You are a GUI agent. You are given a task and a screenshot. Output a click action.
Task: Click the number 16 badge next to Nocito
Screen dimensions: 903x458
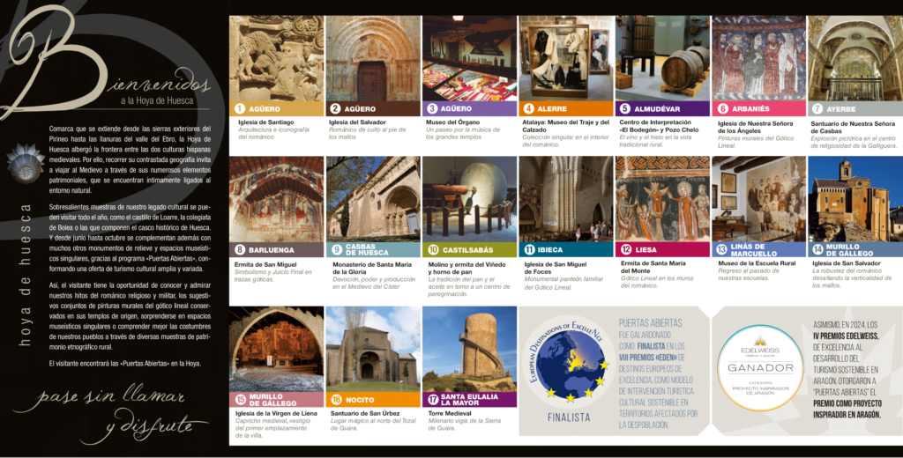(336, 399)
